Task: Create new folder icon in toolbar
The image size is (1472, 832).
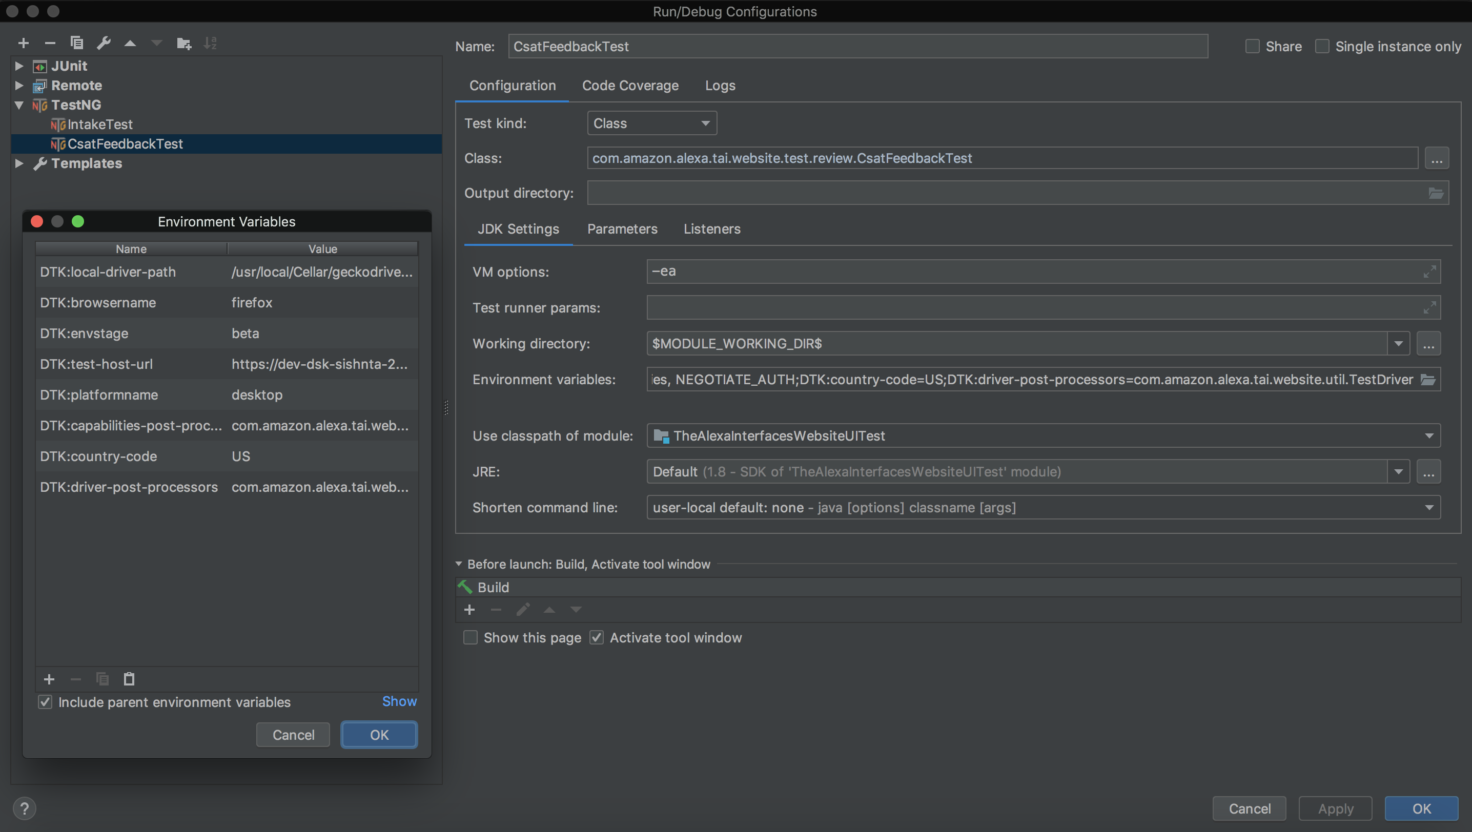Action: tap(184, 43)
